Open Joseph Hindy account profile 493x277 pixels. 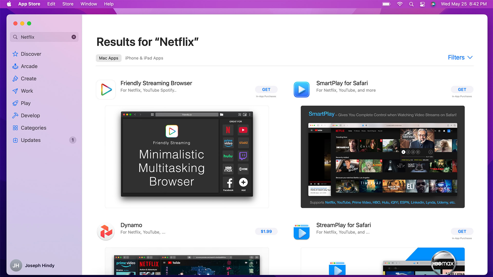coord(32,265)
